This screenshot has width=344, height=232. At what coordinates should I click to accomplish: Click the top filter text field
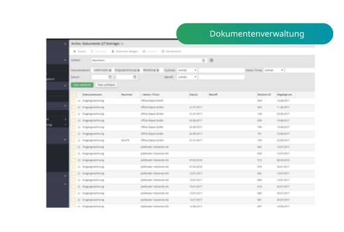148,60
